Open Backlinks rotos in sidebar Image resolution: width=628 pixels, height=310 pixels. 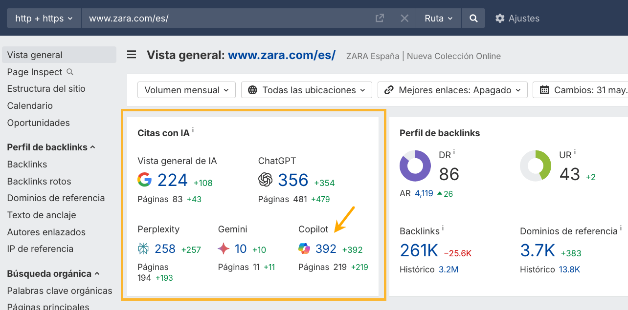[39, 181]
